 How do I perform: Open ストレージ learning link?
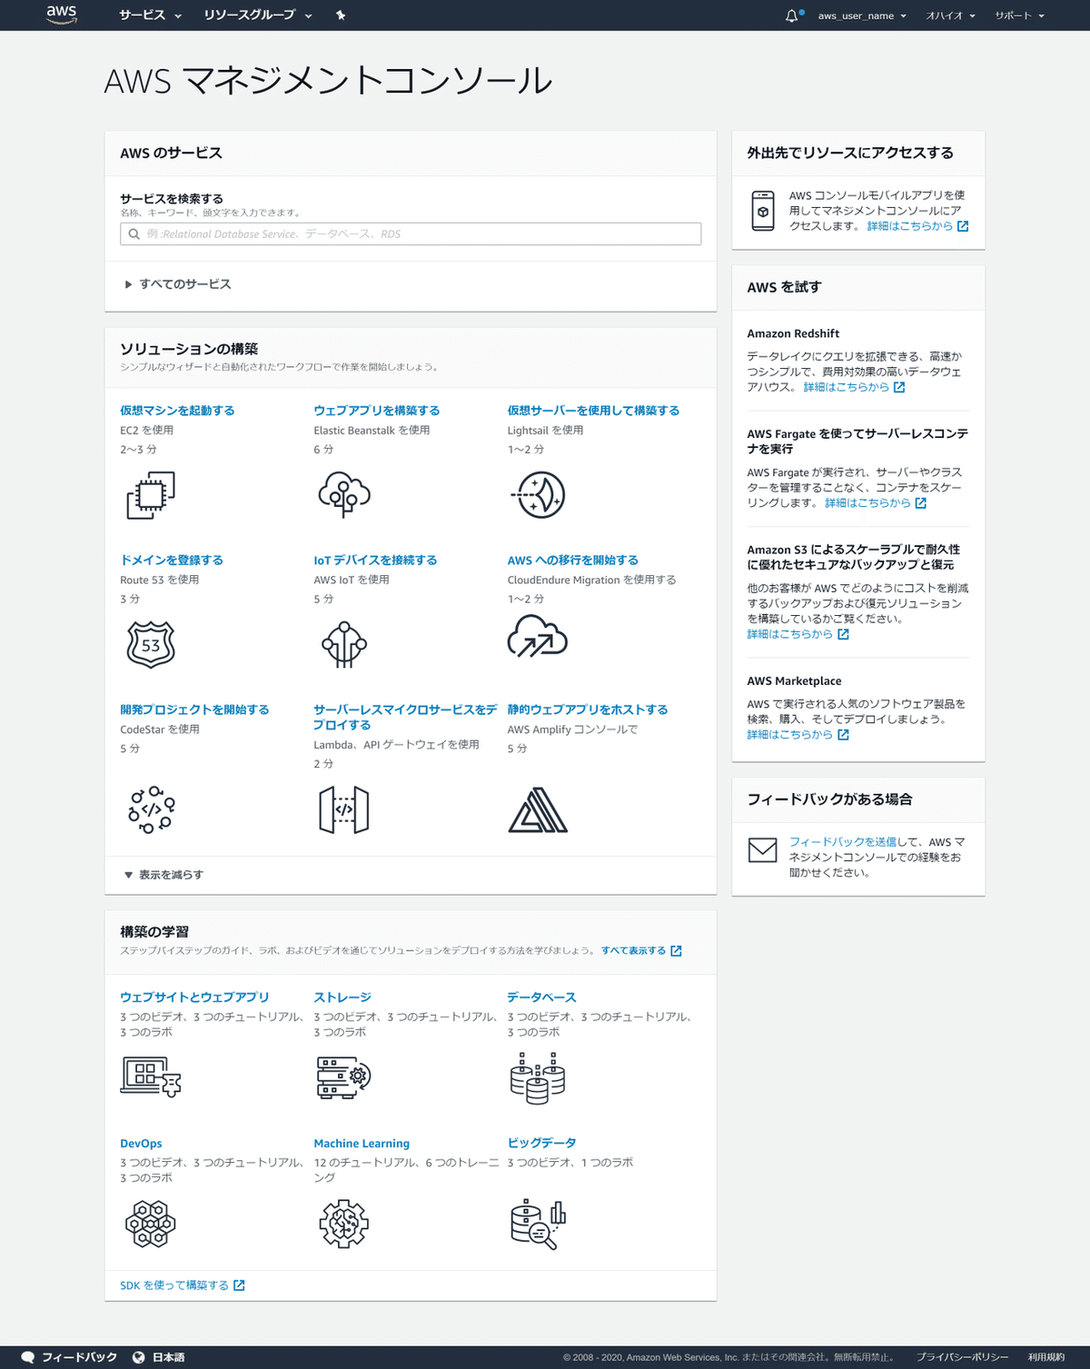click(342, 997)
